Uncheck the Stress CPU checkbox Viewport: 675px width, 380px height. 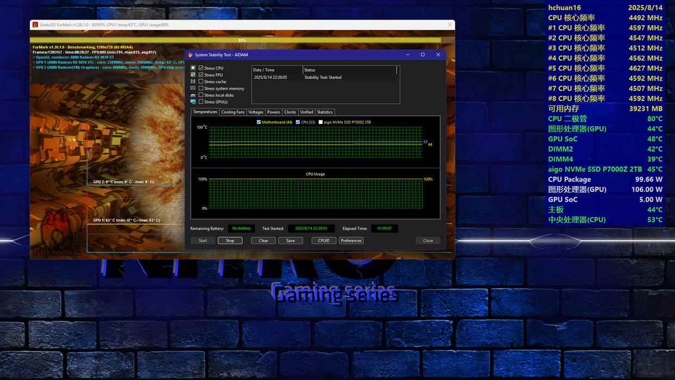tap(201, 68)
